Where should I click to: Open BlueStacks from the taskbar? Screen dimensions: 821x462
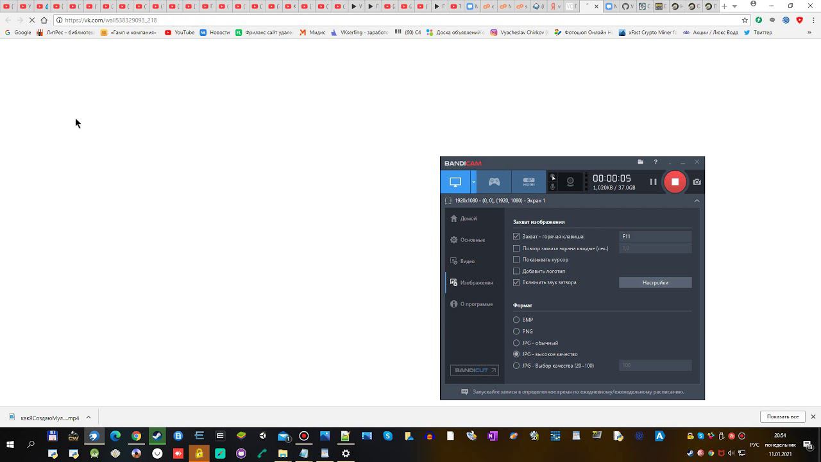(241, 436)
